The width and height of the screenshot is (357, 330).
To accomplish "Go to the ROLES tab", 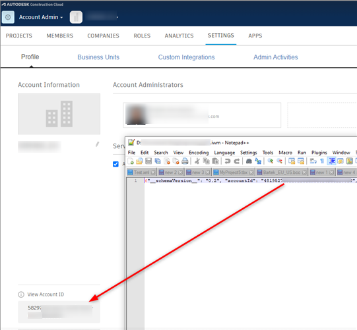I will (x=142, y=36).
